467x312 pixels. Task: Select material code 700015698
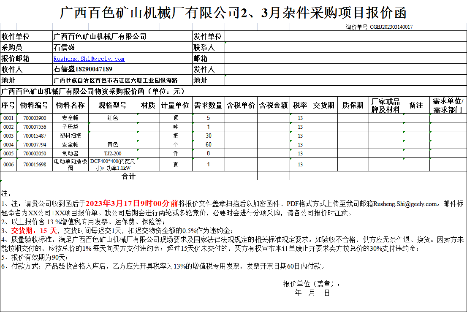pyautogui.click(x=35, y=164)
